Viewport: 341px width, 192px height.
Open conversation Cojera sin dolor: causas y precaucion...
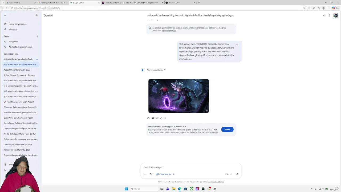click(x=21, y=139)
